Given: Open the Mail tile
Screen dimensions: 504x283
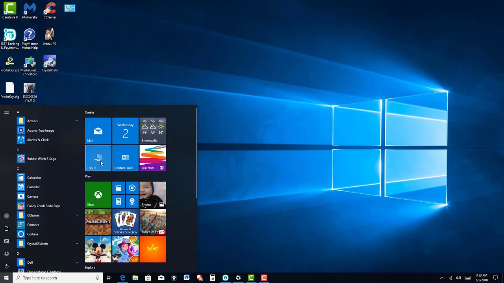Looking at the screenshot, I should tap(98, 131).
